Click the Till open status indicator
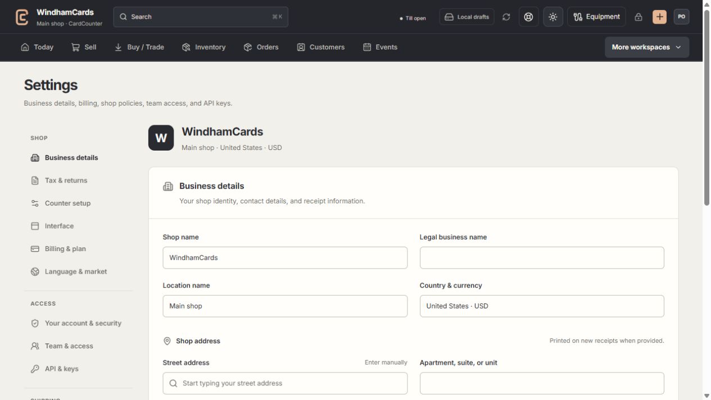The height and width of the screenshot is (400, 711). coord(413,18)
